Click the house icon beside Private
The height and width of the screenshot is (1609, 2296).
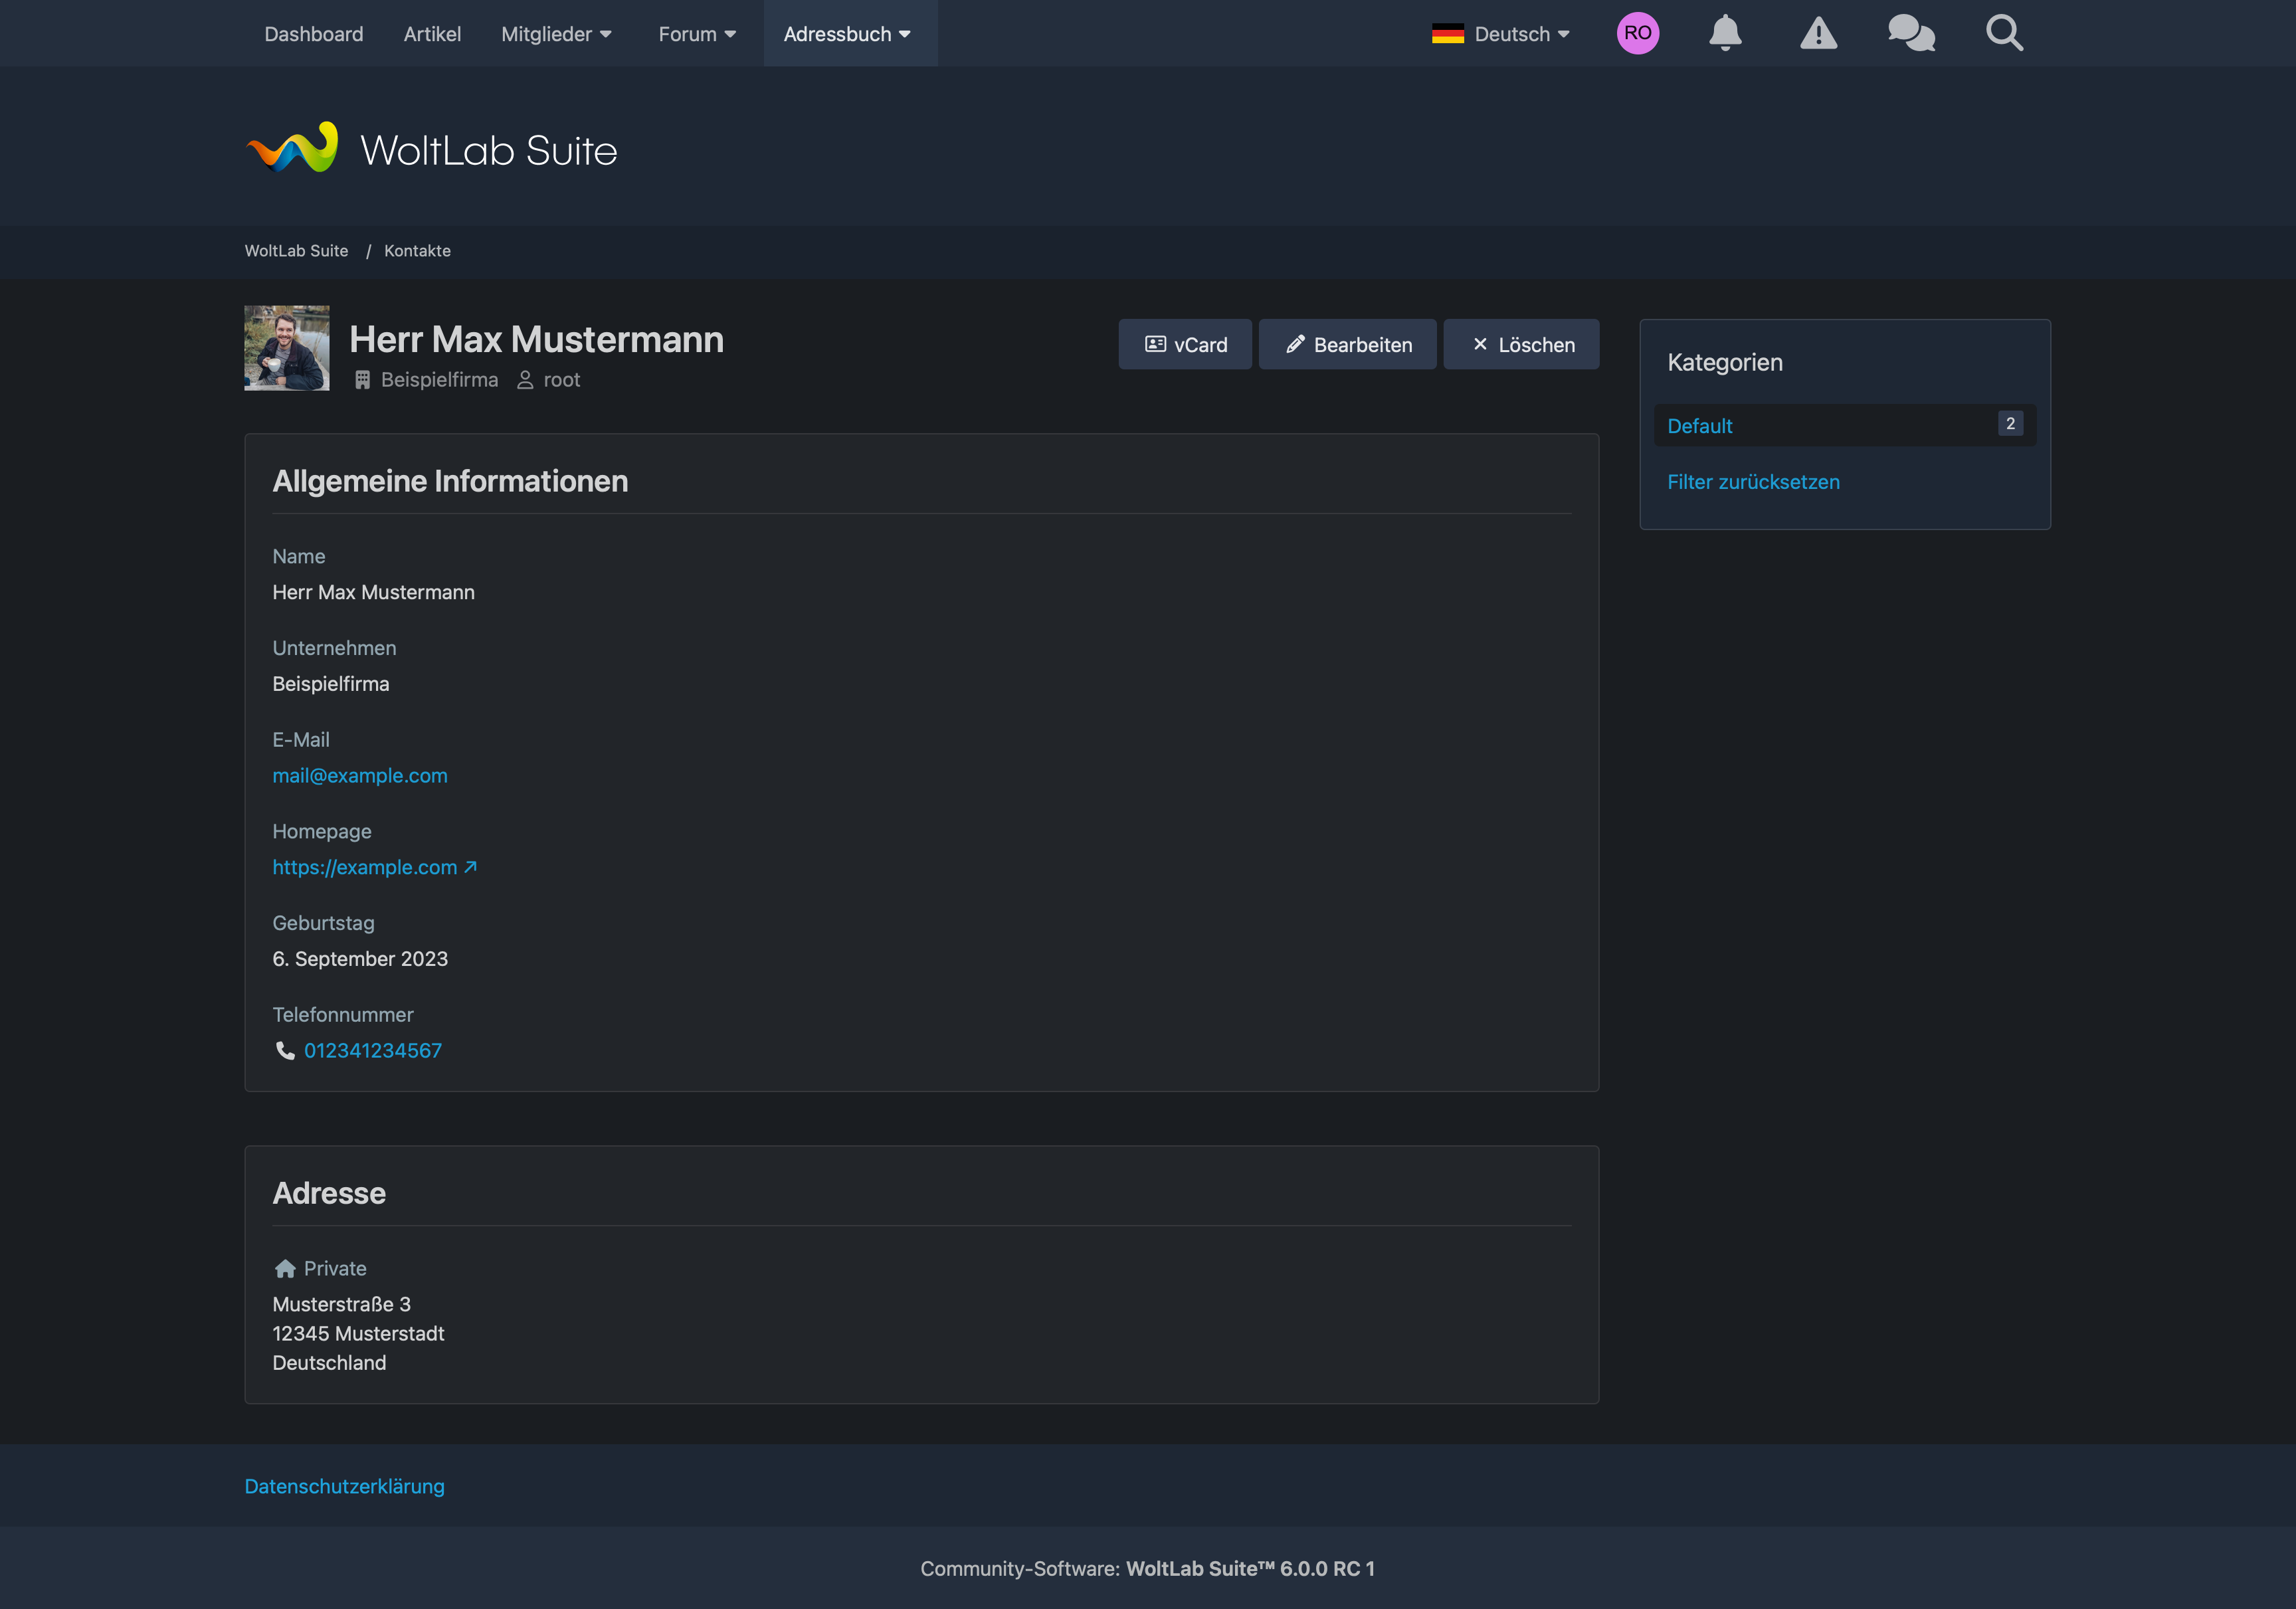tap(285, 1268)
